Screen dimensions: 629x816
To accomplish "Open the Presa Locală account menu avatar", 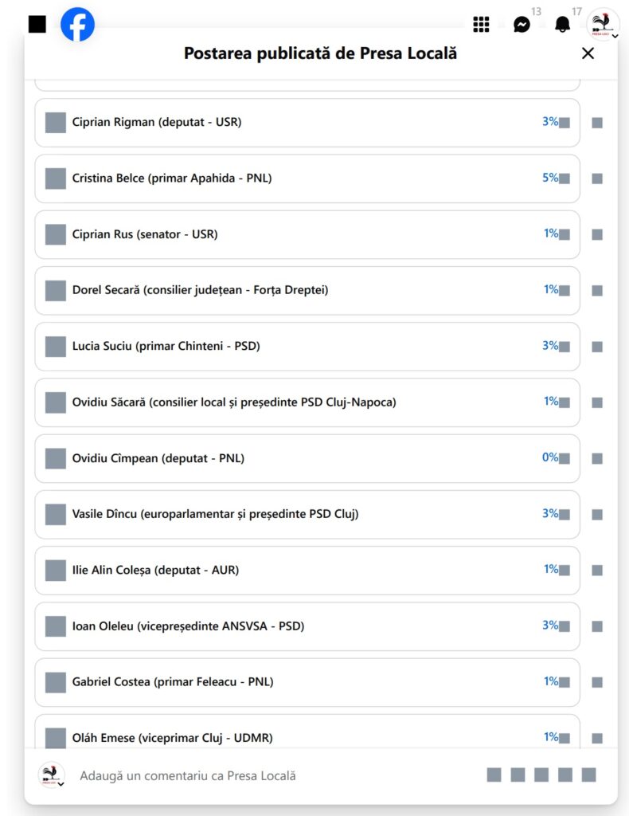I will (x=603, y=24).
